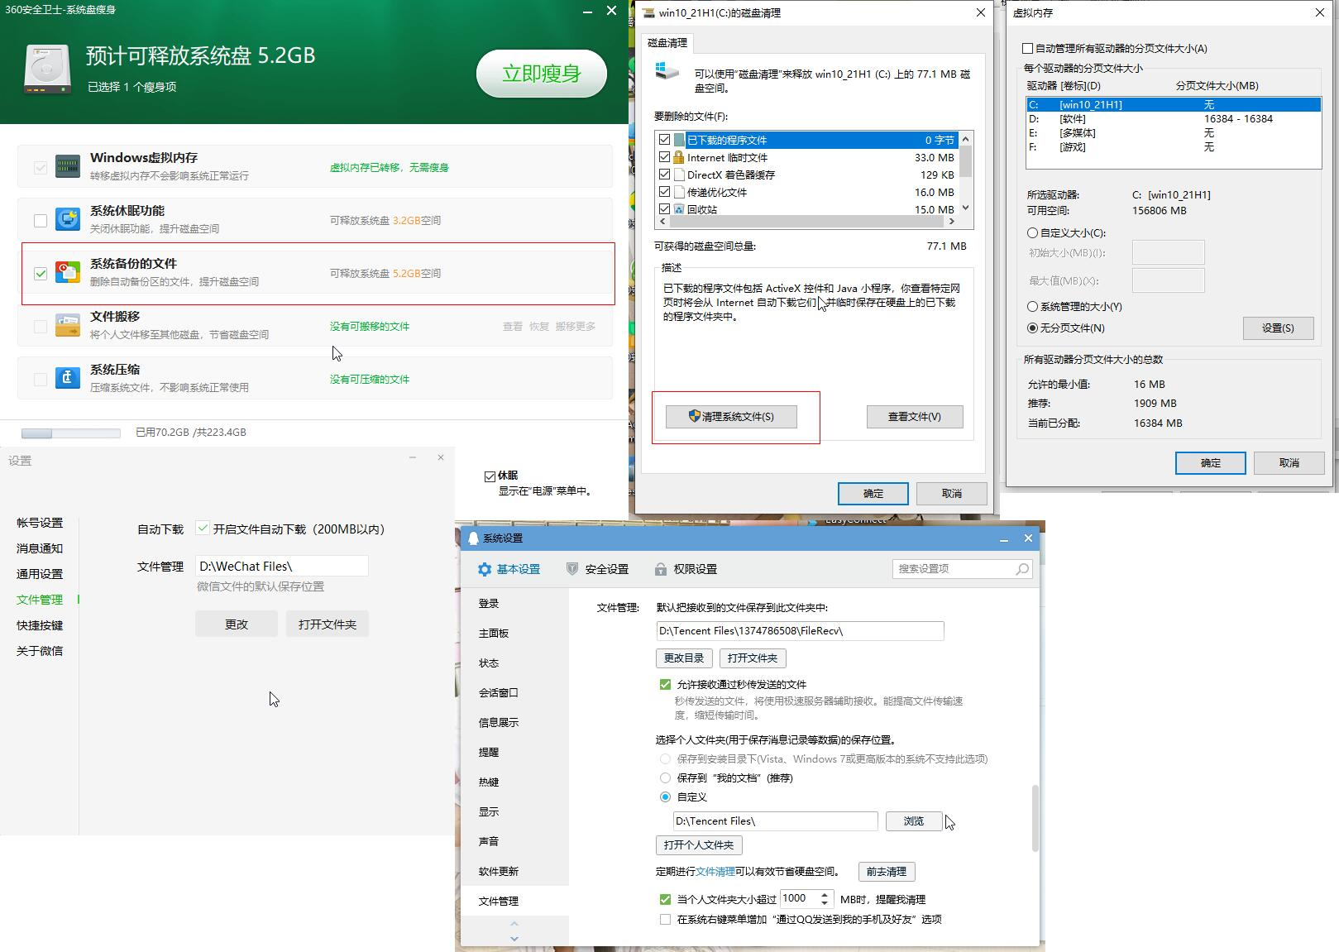Viewport: 1339px width, 952px height.
Task: Click the 系统休眠功能 monitor icon
Action: tap(68, 219)
